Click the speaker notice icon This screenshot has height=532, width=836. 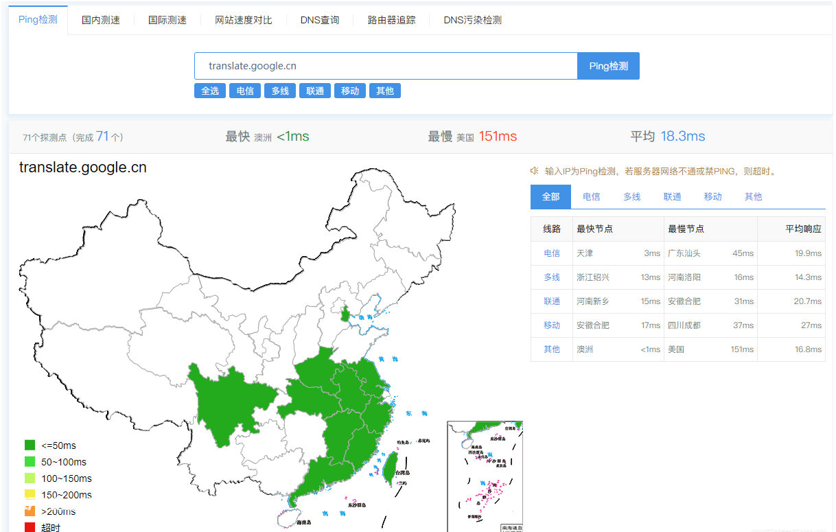click(x=535, y=171)
